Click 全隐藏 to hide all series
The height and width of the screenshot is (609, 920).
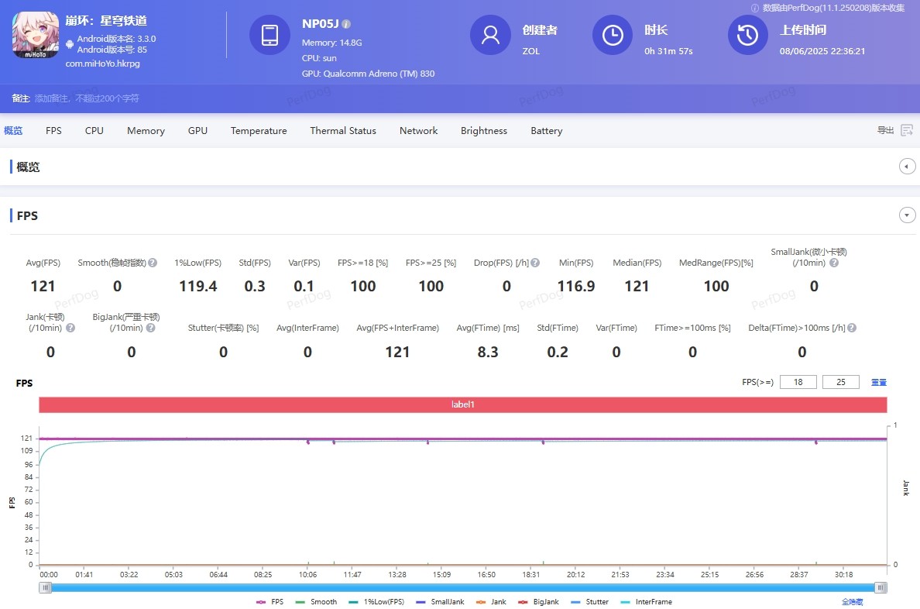[852, 602]
